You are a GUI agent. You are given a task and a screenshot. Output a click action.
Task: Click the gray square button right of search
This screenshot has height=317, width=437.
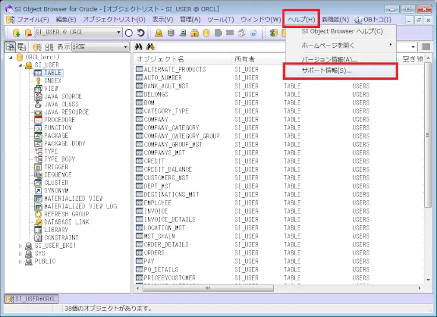(x=426, y=47)
